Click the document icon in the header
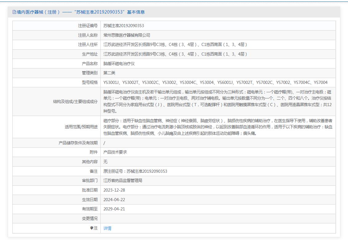Screen dimensions: 348x240 click(14, 12)
